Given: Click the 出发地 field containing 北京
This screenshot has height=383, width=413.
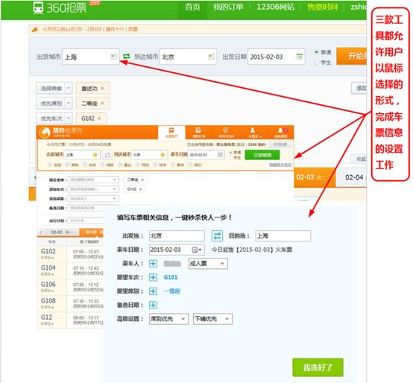Looking at the screenshot, I should (177, 236).
